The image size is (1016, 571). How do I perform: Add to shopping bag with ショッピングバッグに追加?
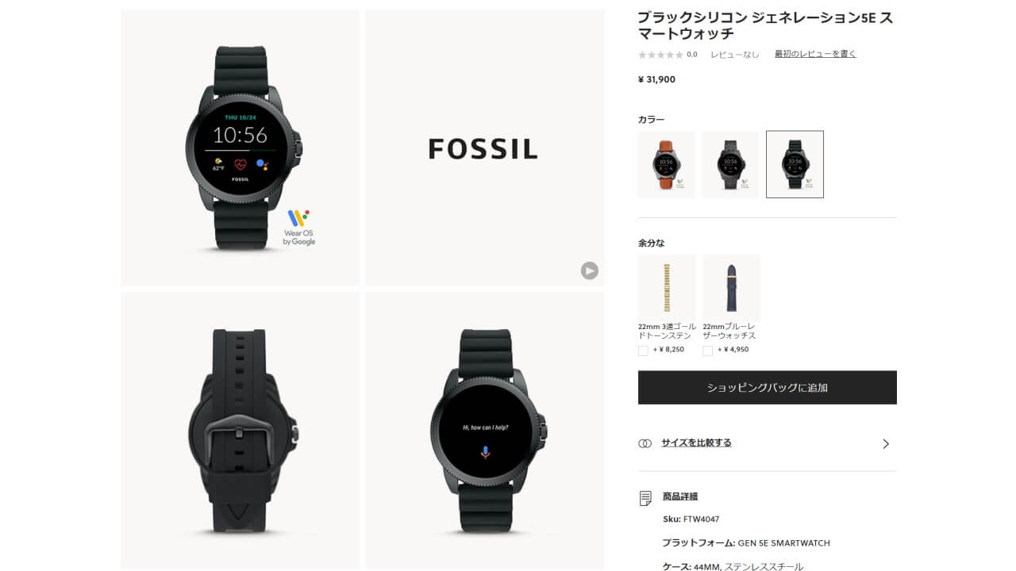pyautogui.click(x=768, y=388)
